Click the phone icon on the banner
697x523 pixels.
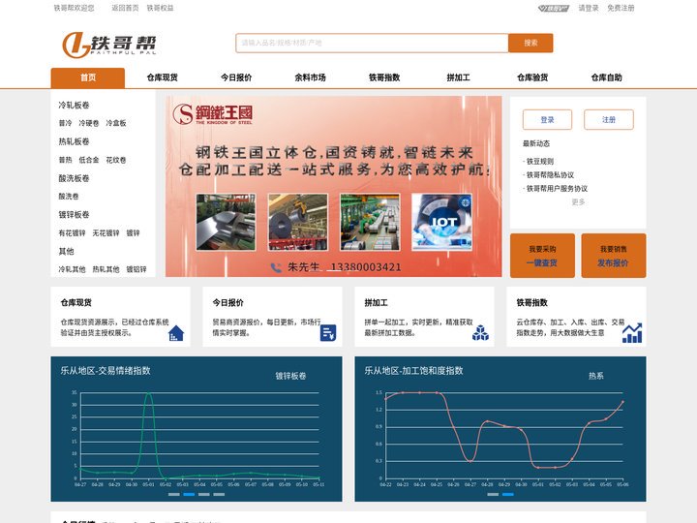276,267
